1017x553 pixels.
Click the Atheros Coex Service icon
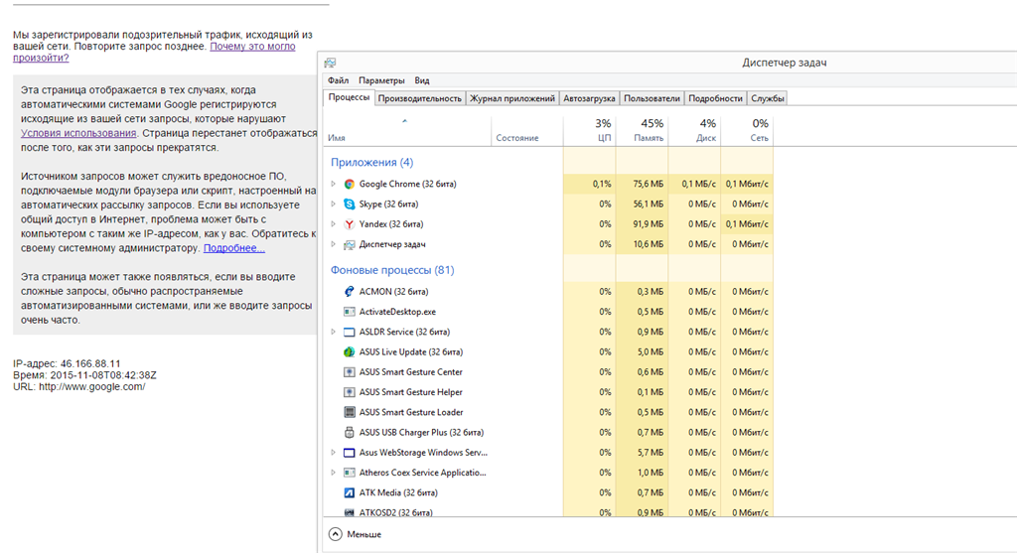point(349,473)
